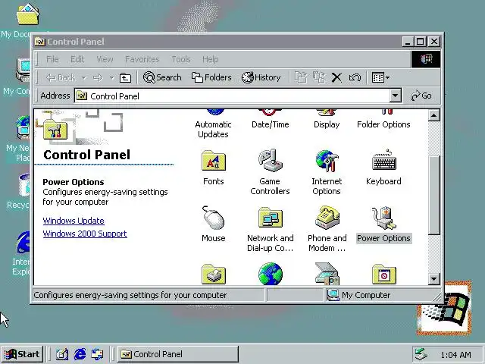Screen dimensions: 485x364
Task: Minimize the Control Panel window
Action: coord(408,42)
